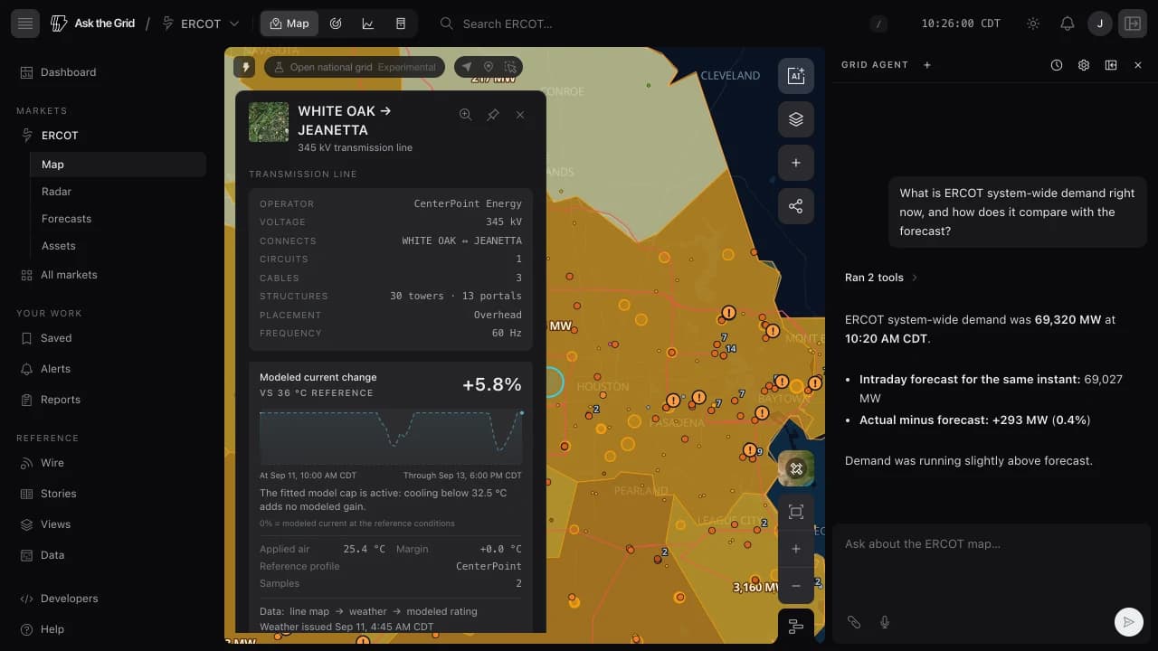
Task: Zoom out on the map
Action: (796, 586)
